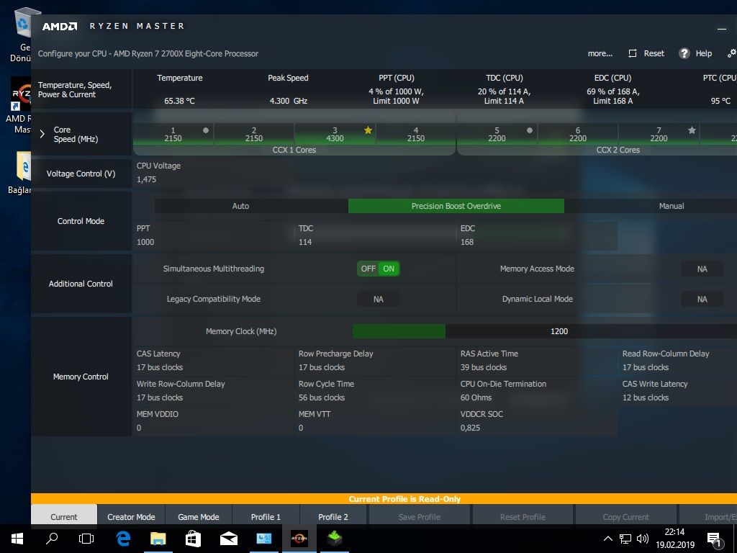Open Task View on taskbar
Screen dimensions: 737x553
(86, 539)
